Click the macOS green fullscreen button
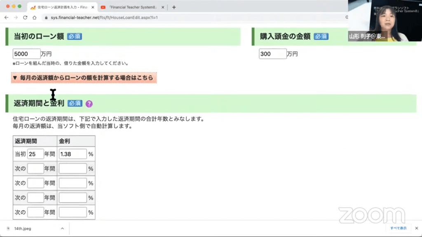 (x=19, y=6)
